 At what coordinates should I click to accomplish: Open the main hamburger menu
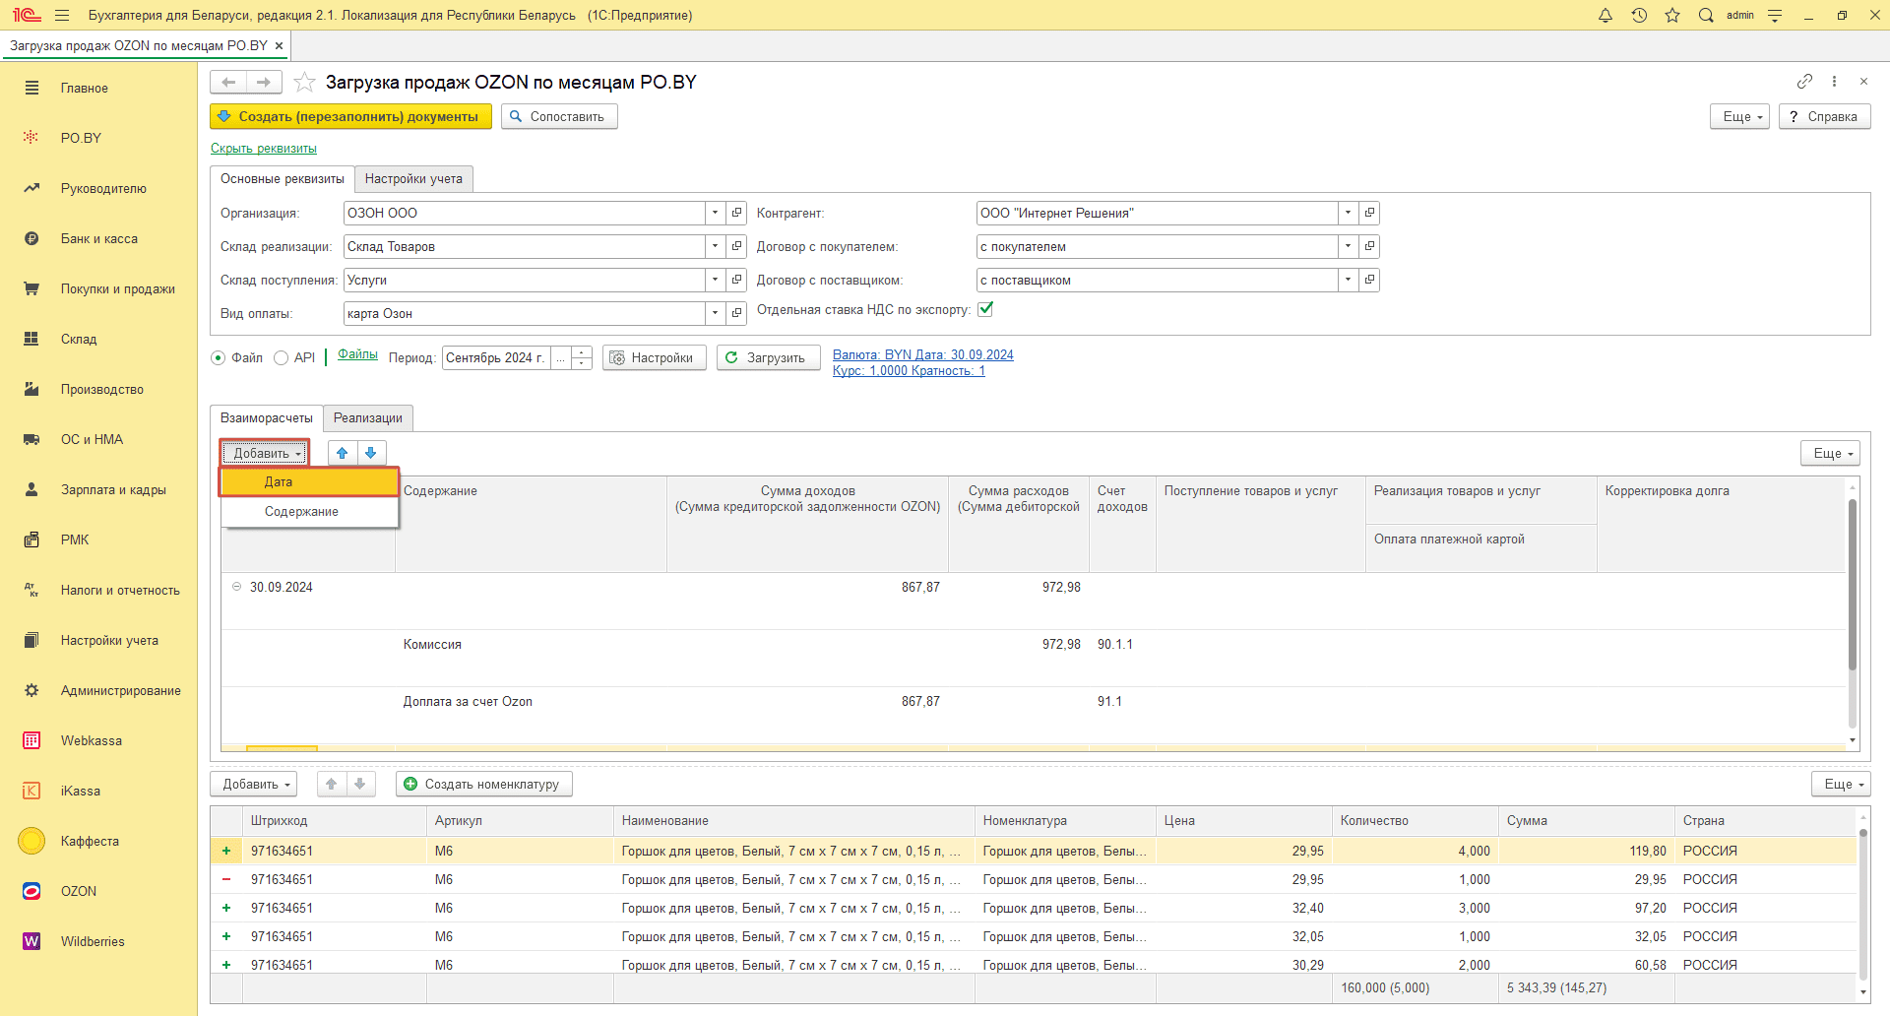(x=62, y=15)
